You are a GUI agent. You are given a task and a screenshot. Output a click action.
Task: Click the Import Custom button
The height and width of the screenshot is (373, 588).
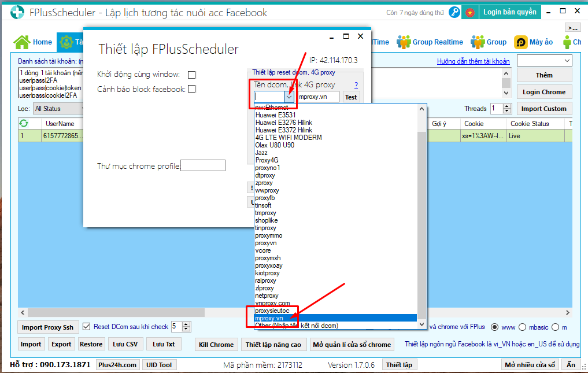point(545,109)
